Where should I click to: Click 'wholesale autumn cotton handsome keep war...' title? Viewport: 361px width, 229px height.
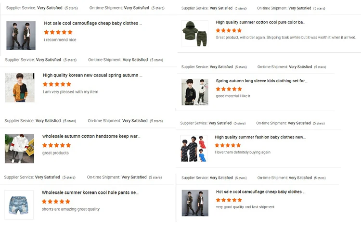(91, 137)
